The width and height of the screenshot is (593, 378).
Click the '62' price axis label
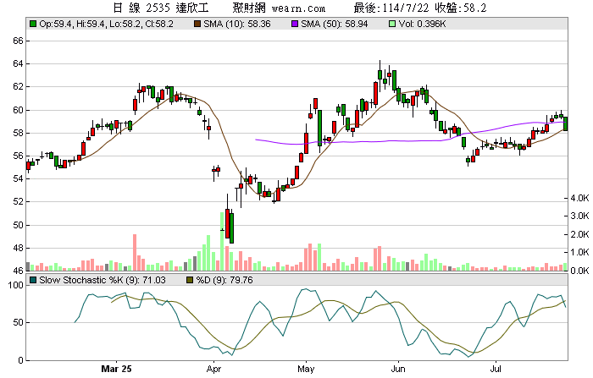(x=18, y=87)
